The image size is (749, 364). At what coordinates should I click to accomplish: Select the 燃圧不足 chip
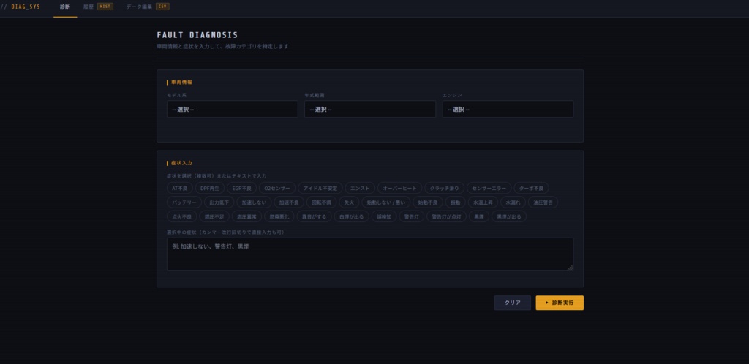pyautogui.click(x=214, y=216)
